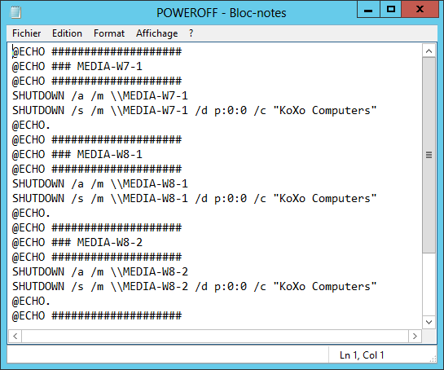Open the Edition menu
Image resolution: width=444 pixels, height=370 pixels.
67,33
